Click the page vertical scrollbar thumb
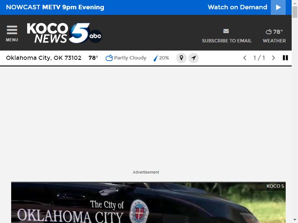 pyautogui.click(x=295, y=12)
